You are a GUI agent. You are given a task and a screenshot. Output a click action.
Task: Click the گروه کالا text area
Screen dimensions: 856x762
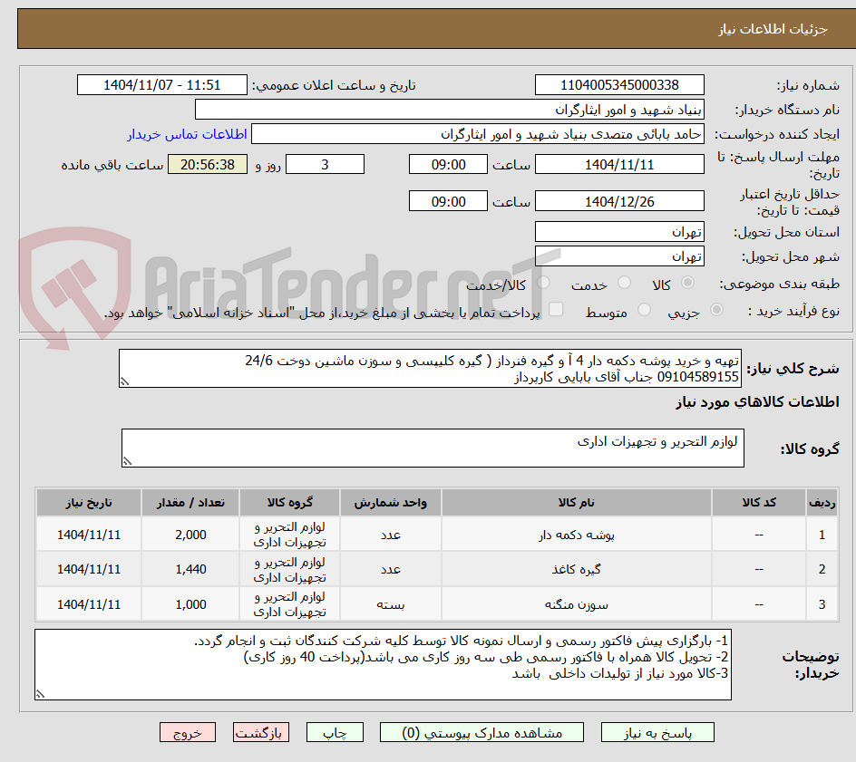pos(433,448)
